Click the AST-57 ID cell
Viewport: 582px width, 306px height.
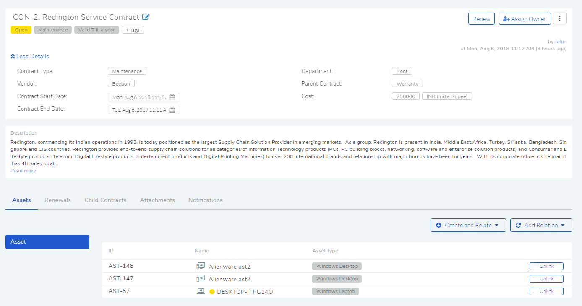(x=119, y=291)
